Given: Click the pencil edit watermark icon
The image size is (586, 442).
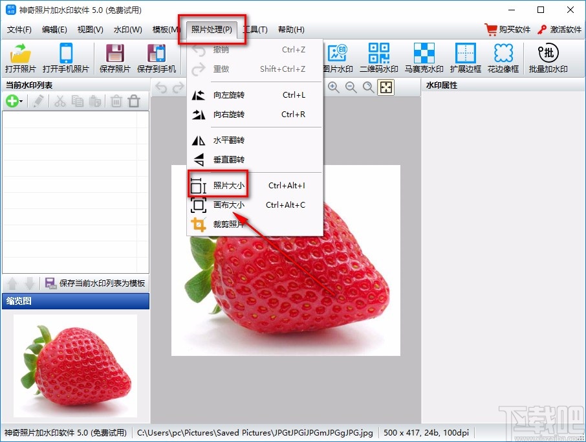Looking at the screenshot, I should (x=38, y=101).
